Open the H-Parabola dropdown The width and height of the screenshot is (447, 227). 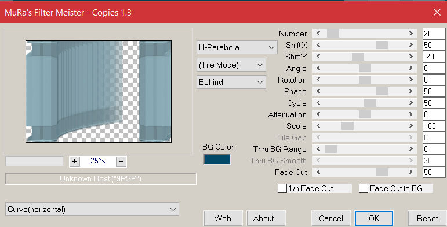click(237, 47)
